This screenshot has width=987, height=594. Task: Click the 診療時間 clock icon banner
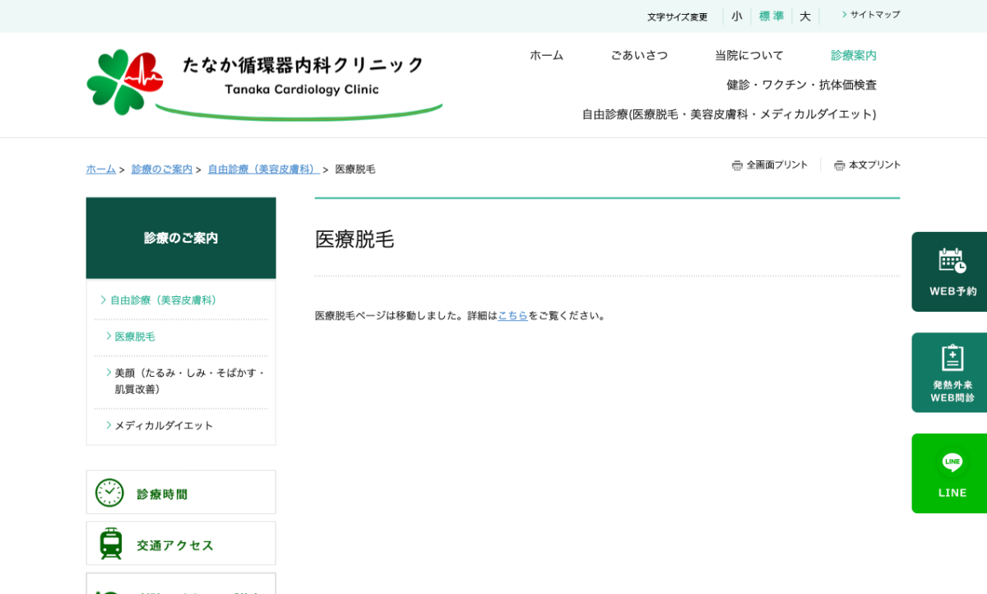pos(180,493)
